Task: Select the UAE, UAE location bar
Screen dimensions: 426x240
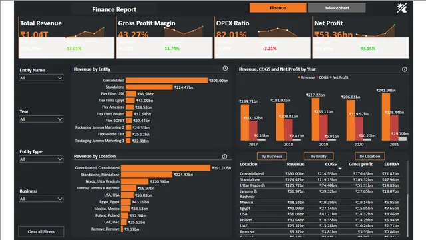Action: pyautogui.click(x=124, y=222)
